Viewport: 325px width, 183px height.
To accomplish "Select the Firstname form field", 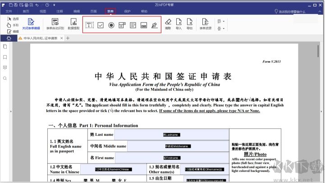I will click(x=172, y=158).
